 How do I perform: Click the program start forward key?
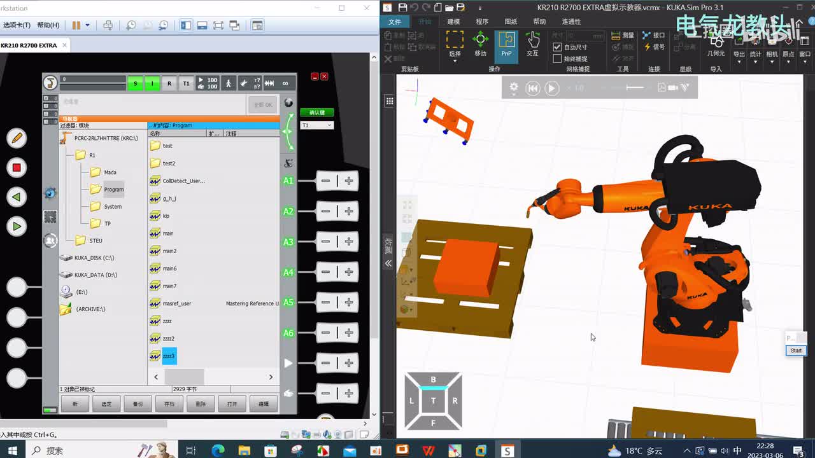coord(17,226)
